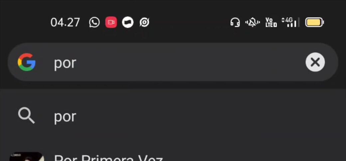The image size is (346, 161).
Task: Click the Google G logo
Action: point(27,62)
